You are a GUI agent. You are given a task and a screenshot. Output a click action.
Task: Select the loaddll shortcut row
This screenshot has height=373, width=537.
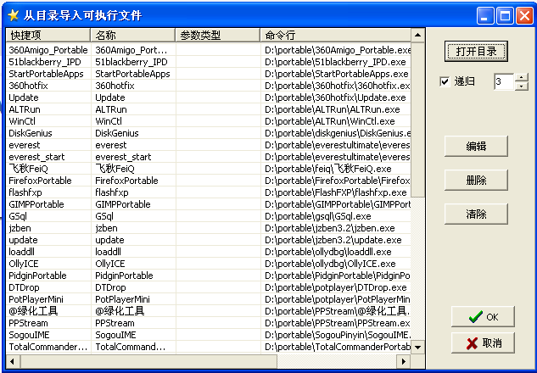(x=208, y=252)
